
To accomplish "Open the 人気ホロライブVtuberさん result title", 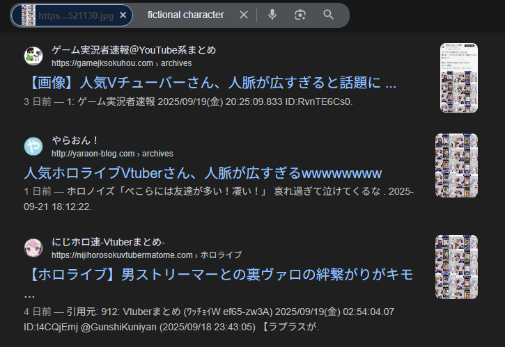I will pos(203,172).
